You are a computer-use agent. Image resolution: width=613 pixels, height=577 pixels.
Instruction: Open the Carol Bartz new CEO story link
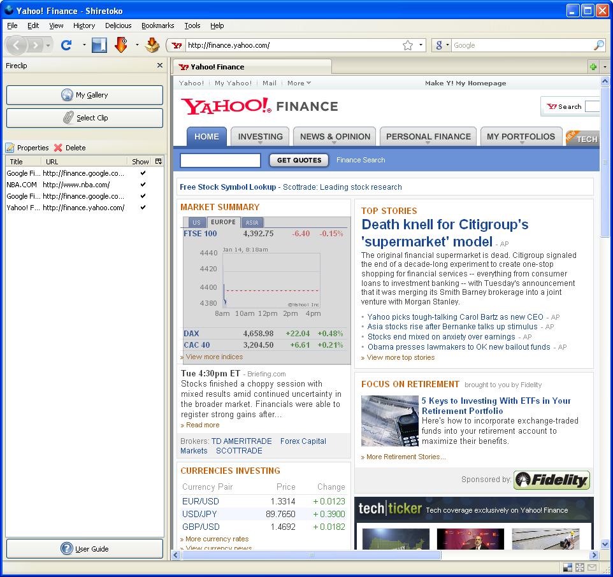[456, 317]
